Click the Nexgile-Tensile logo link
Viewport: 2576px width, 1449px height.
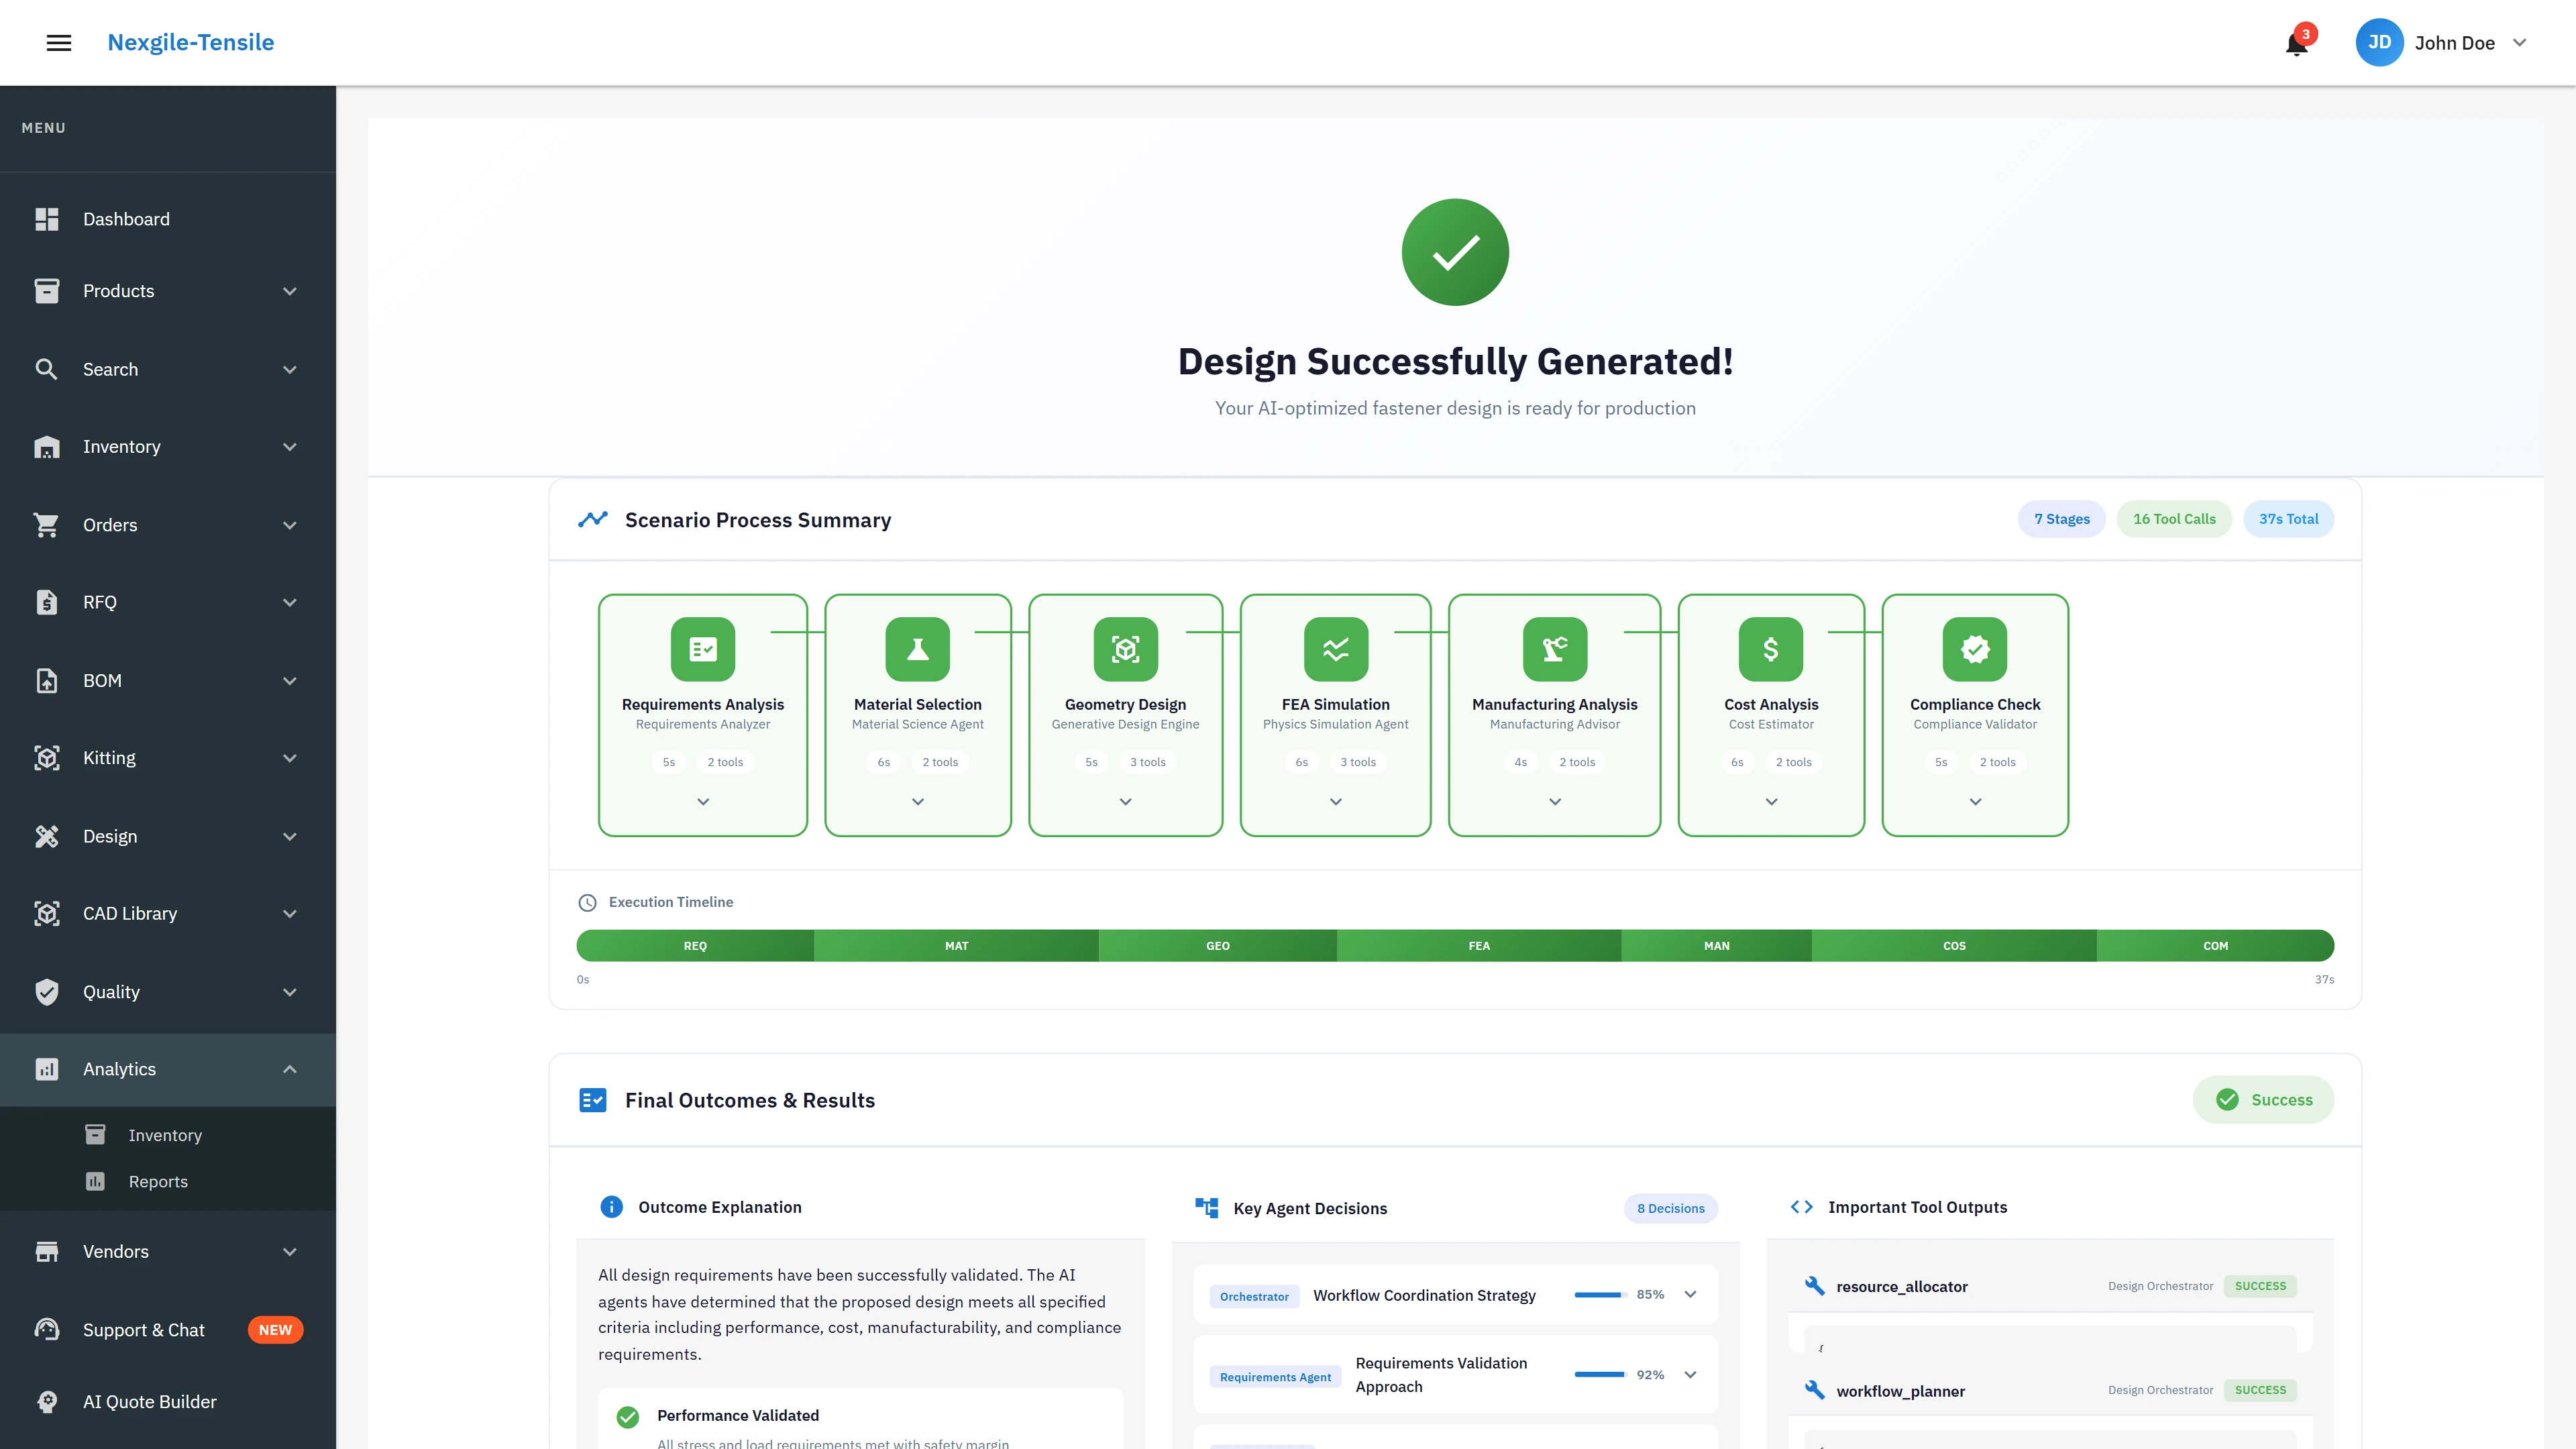191,42
